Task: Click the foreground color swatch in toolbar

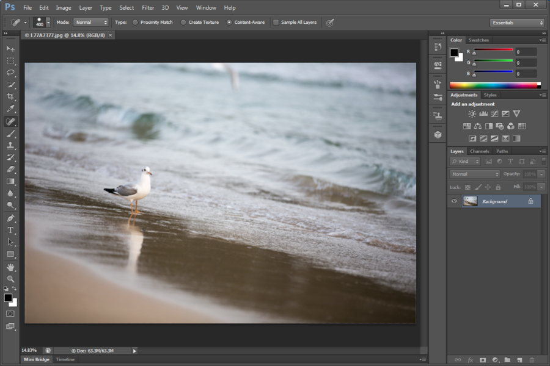Action: pyautogui.click(x=8, y=298)
